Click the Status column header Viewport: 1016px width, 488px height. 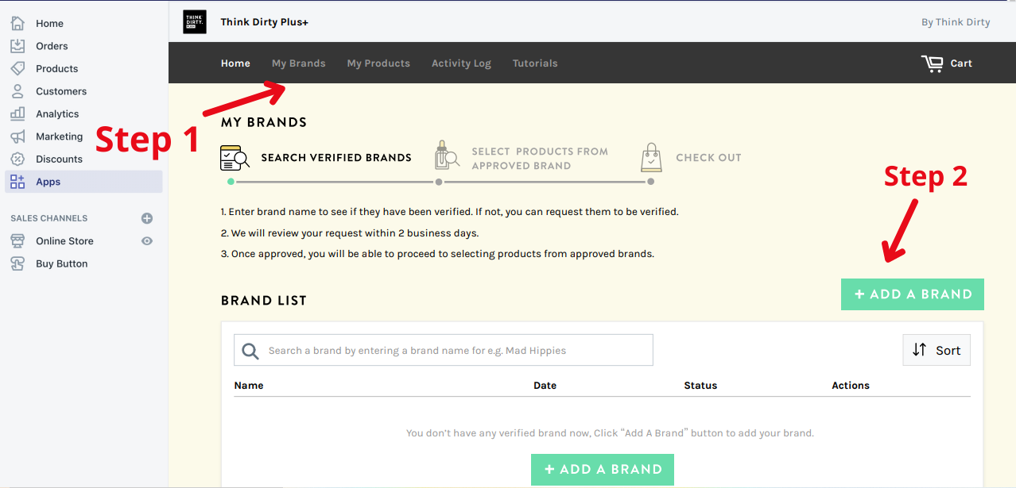tap(700, 386)
